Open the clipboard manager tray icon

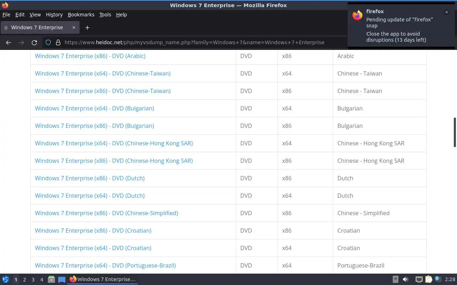[x=429, y=279]
